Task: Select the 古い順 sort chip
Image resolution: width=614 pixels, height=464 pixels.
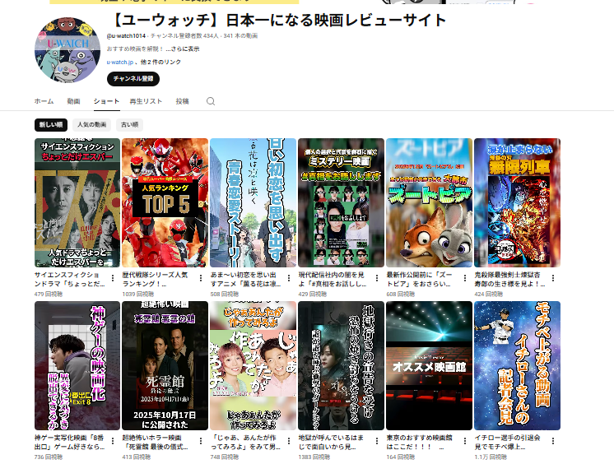Action: tap(130, 125)
